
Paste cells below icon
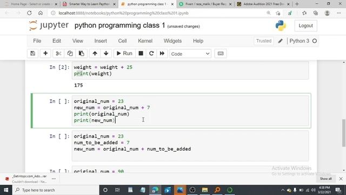[82, 54]
